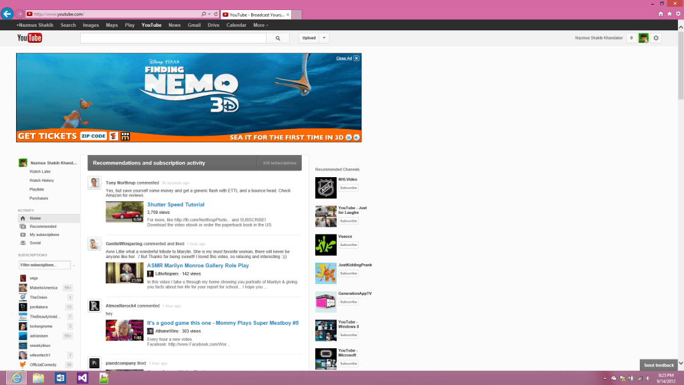Click the search magnifier button
The height and width of the screenshot is (385, 684).
point(278,38)
